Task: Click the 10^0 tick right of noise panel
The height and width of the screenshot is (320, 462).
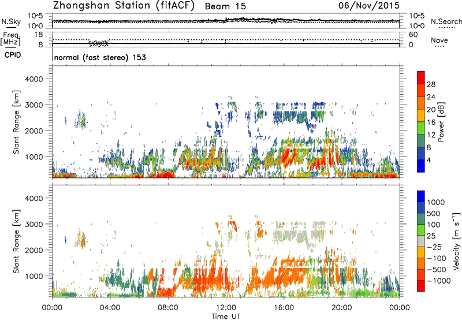Action: point(417,26)
